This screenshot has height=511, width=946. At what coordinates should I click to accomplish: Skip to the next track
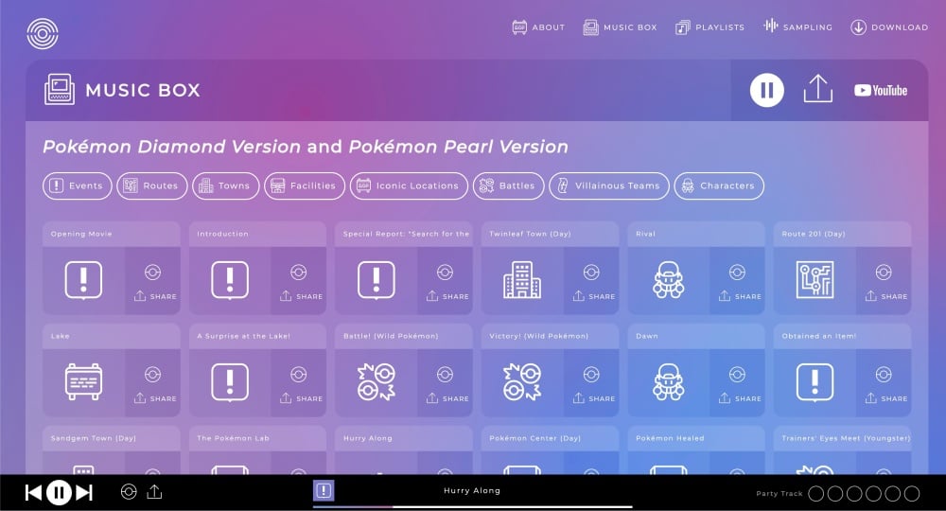click(84, 492)
